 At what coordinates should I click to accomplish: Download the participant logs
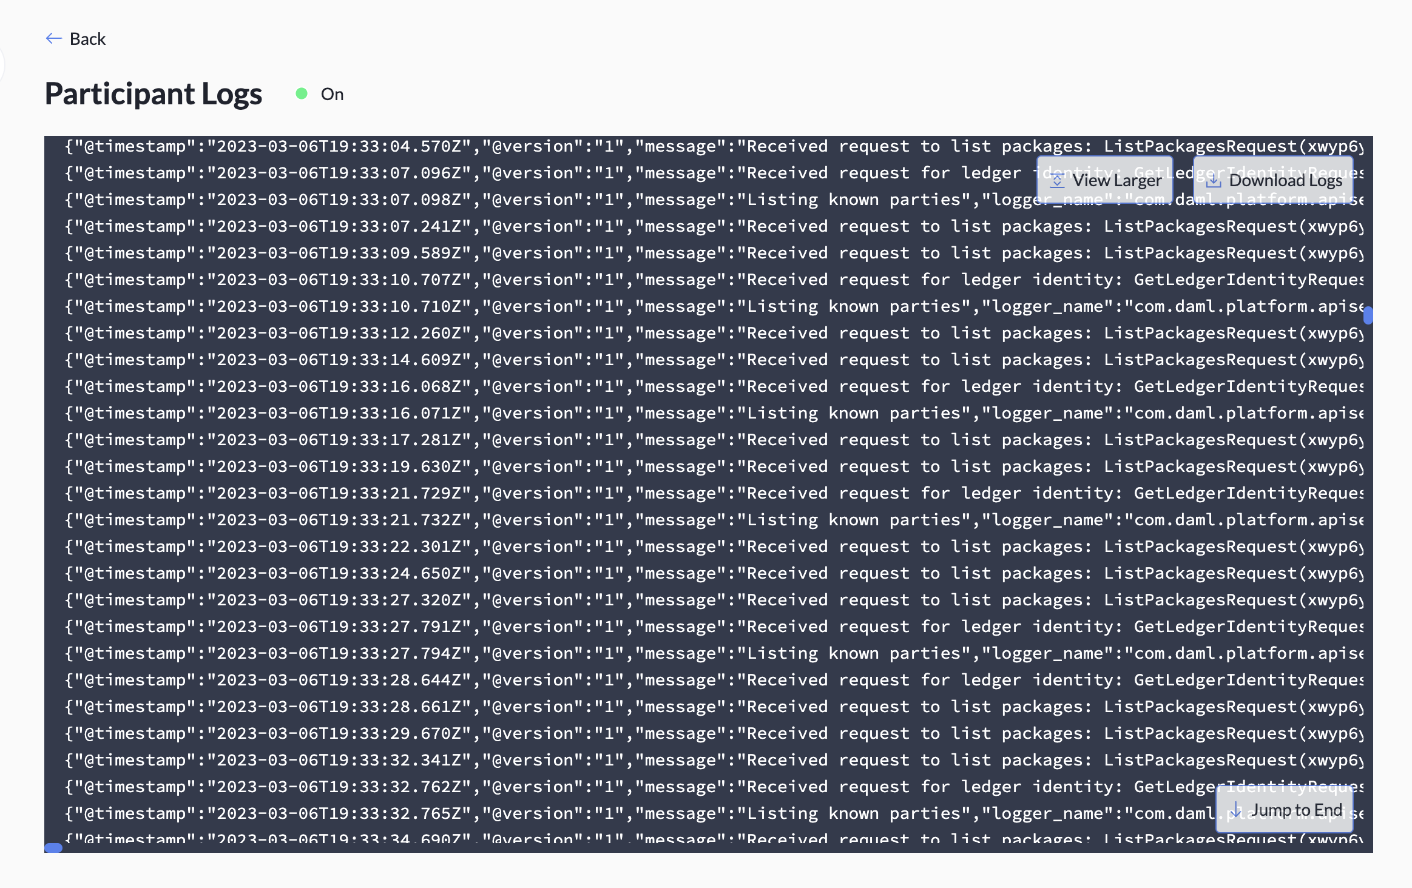tap(1272, 180)
